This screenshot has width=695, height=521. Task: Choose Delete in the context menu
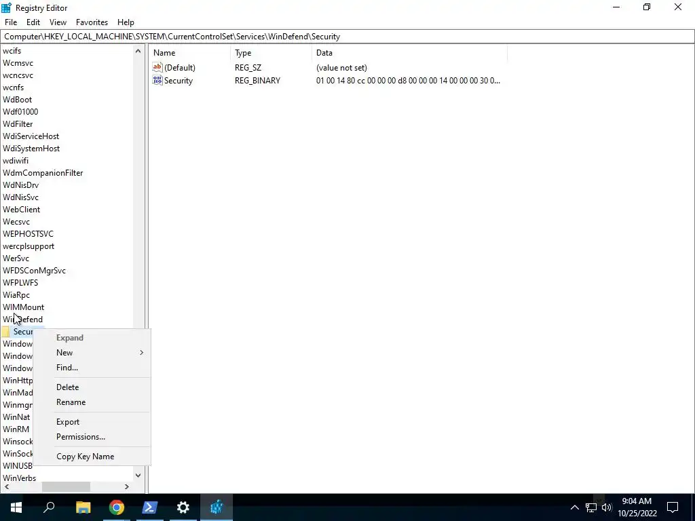[92, 387]
